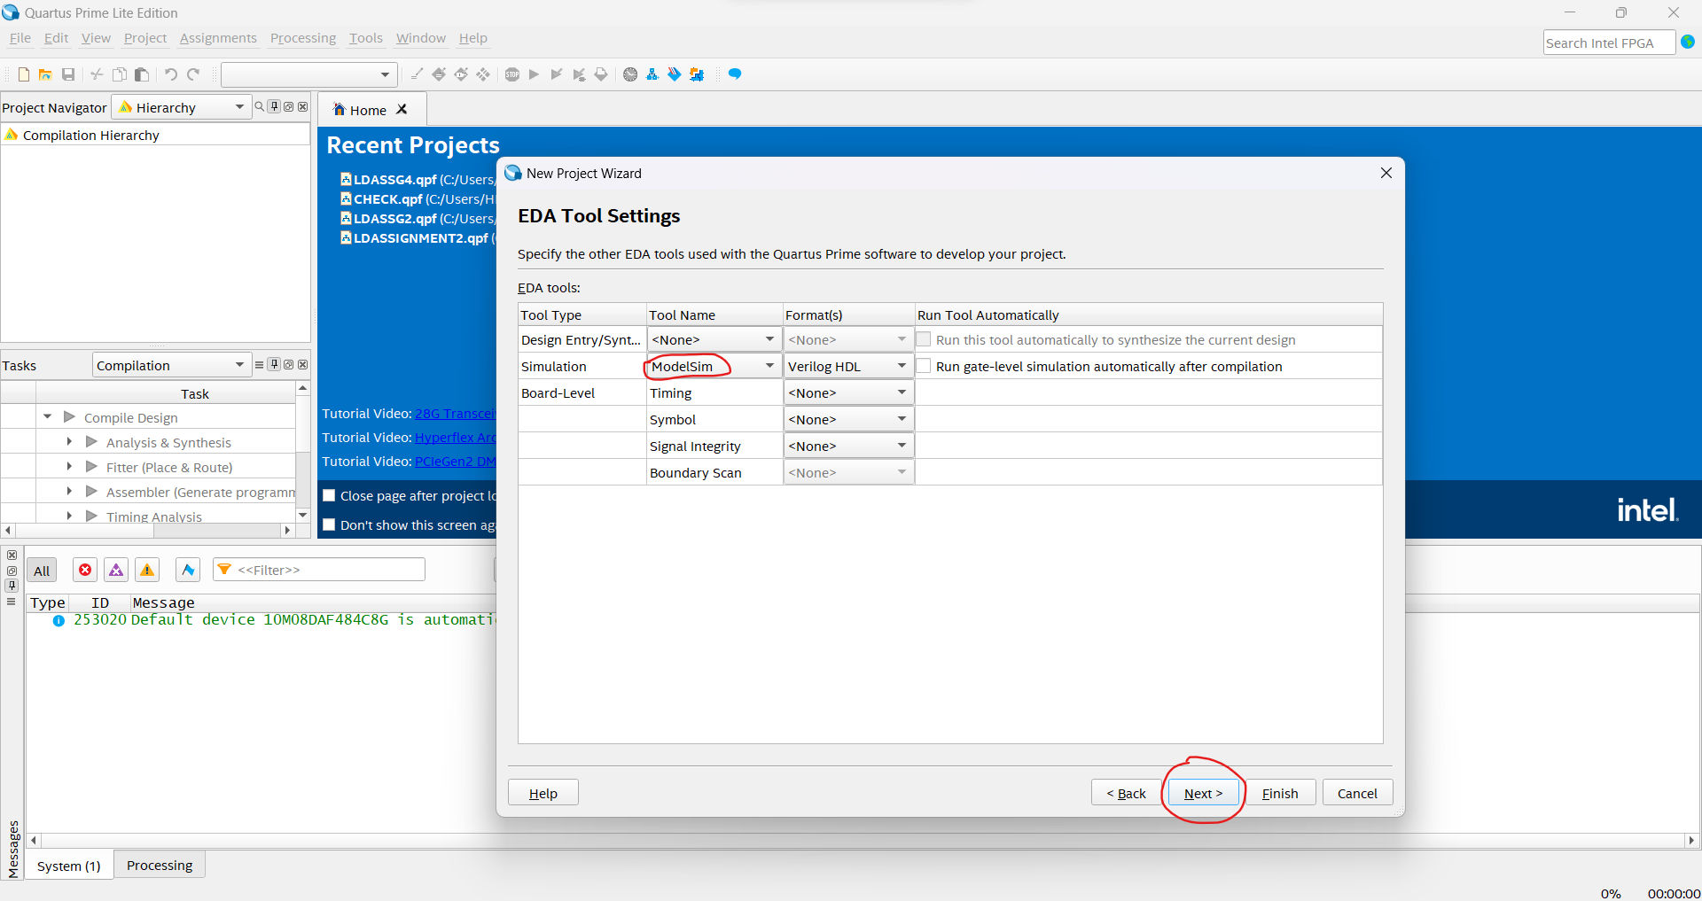Image resolution: width=1702 pixels, height=901 pixels.
Task: Click the Save floppy disk icon
Action: (x=67, y=74)
